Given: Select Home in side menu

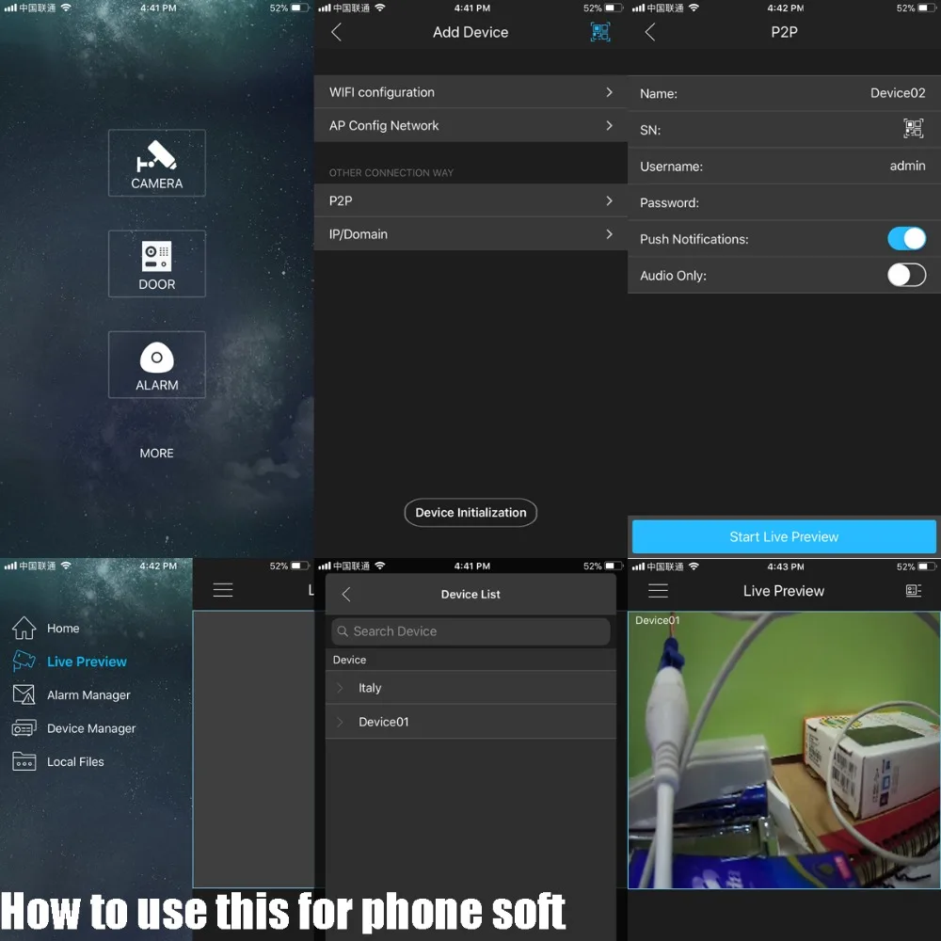Looking at the screenshot, I should coord(63,629).
